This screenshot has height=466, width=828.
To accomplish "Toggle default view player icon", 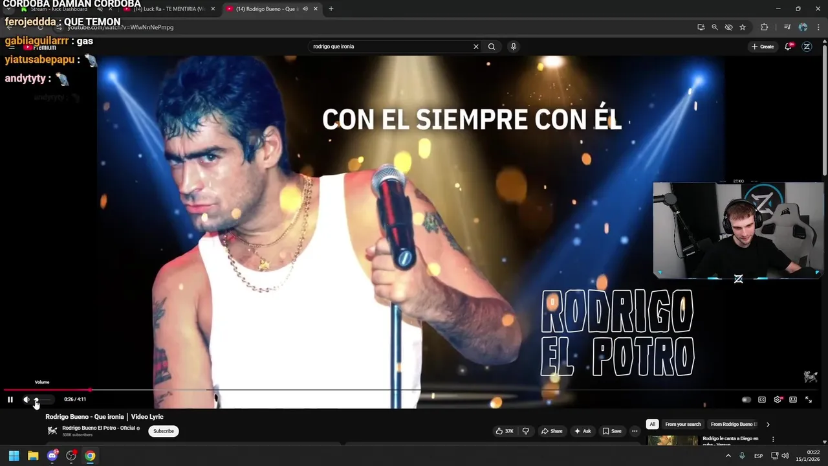I will [793, 399].
